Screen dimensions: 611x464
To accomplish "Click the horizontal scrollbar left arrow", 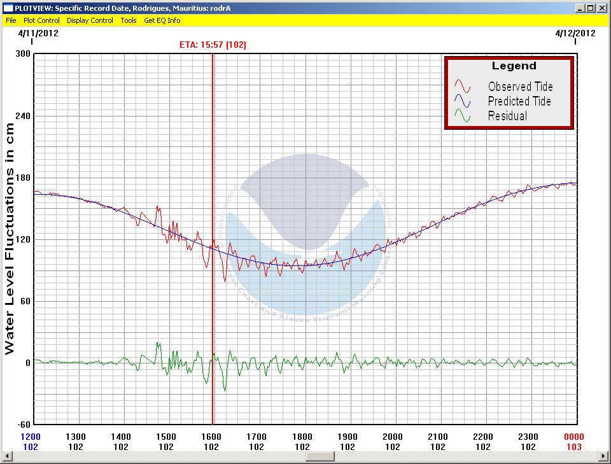I will pyautogui.click(x=6, y=456).
